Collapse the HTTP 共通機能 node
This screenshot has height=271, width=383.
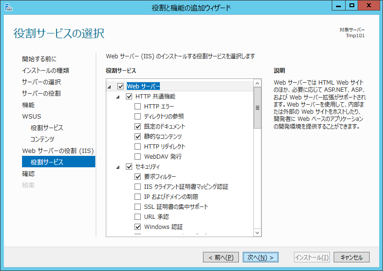118,97
